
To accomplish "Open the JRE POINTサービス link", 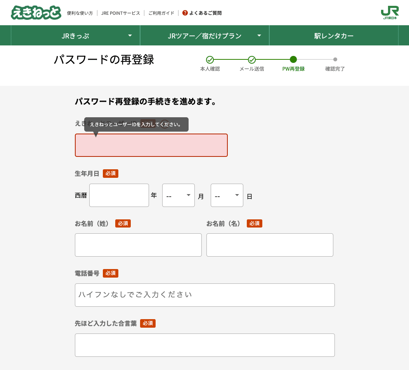I will 121,12.
